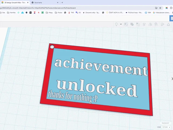Switch to the 3D design Smooth Hillar tab
The image size is (173, 130).
click(x=15, y=2)
